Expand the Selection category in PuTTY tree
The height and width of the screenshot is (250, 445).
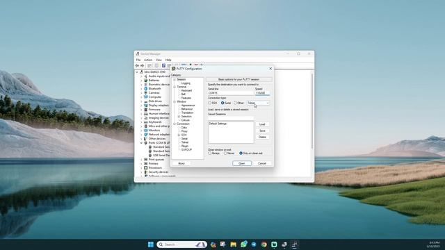(179, 117)
